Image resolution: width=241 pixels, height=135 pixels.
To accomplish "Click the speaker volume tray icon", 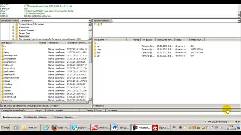I will (221, 127).
